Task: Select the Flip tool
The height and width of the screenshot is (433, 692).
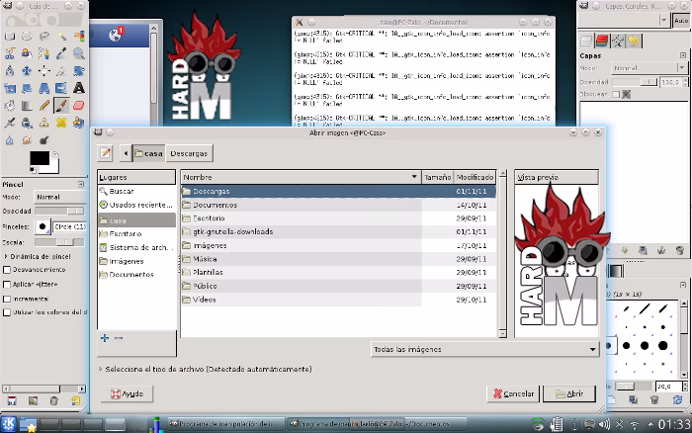Action: 61,88
